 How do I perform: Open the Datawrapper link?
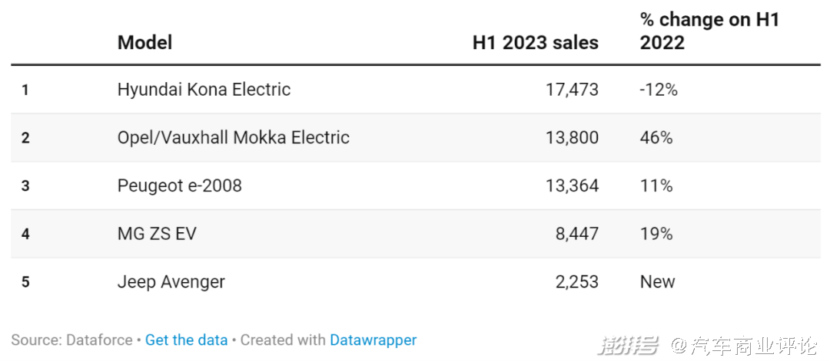(373, 340)
